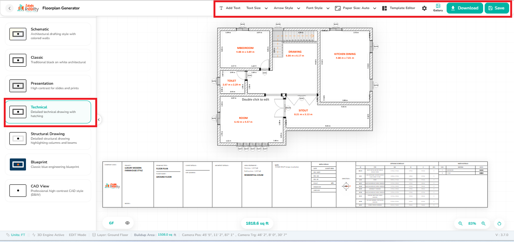Open the Text Size dropdown
Screen dimensions: 514x242
click(257, 8)
